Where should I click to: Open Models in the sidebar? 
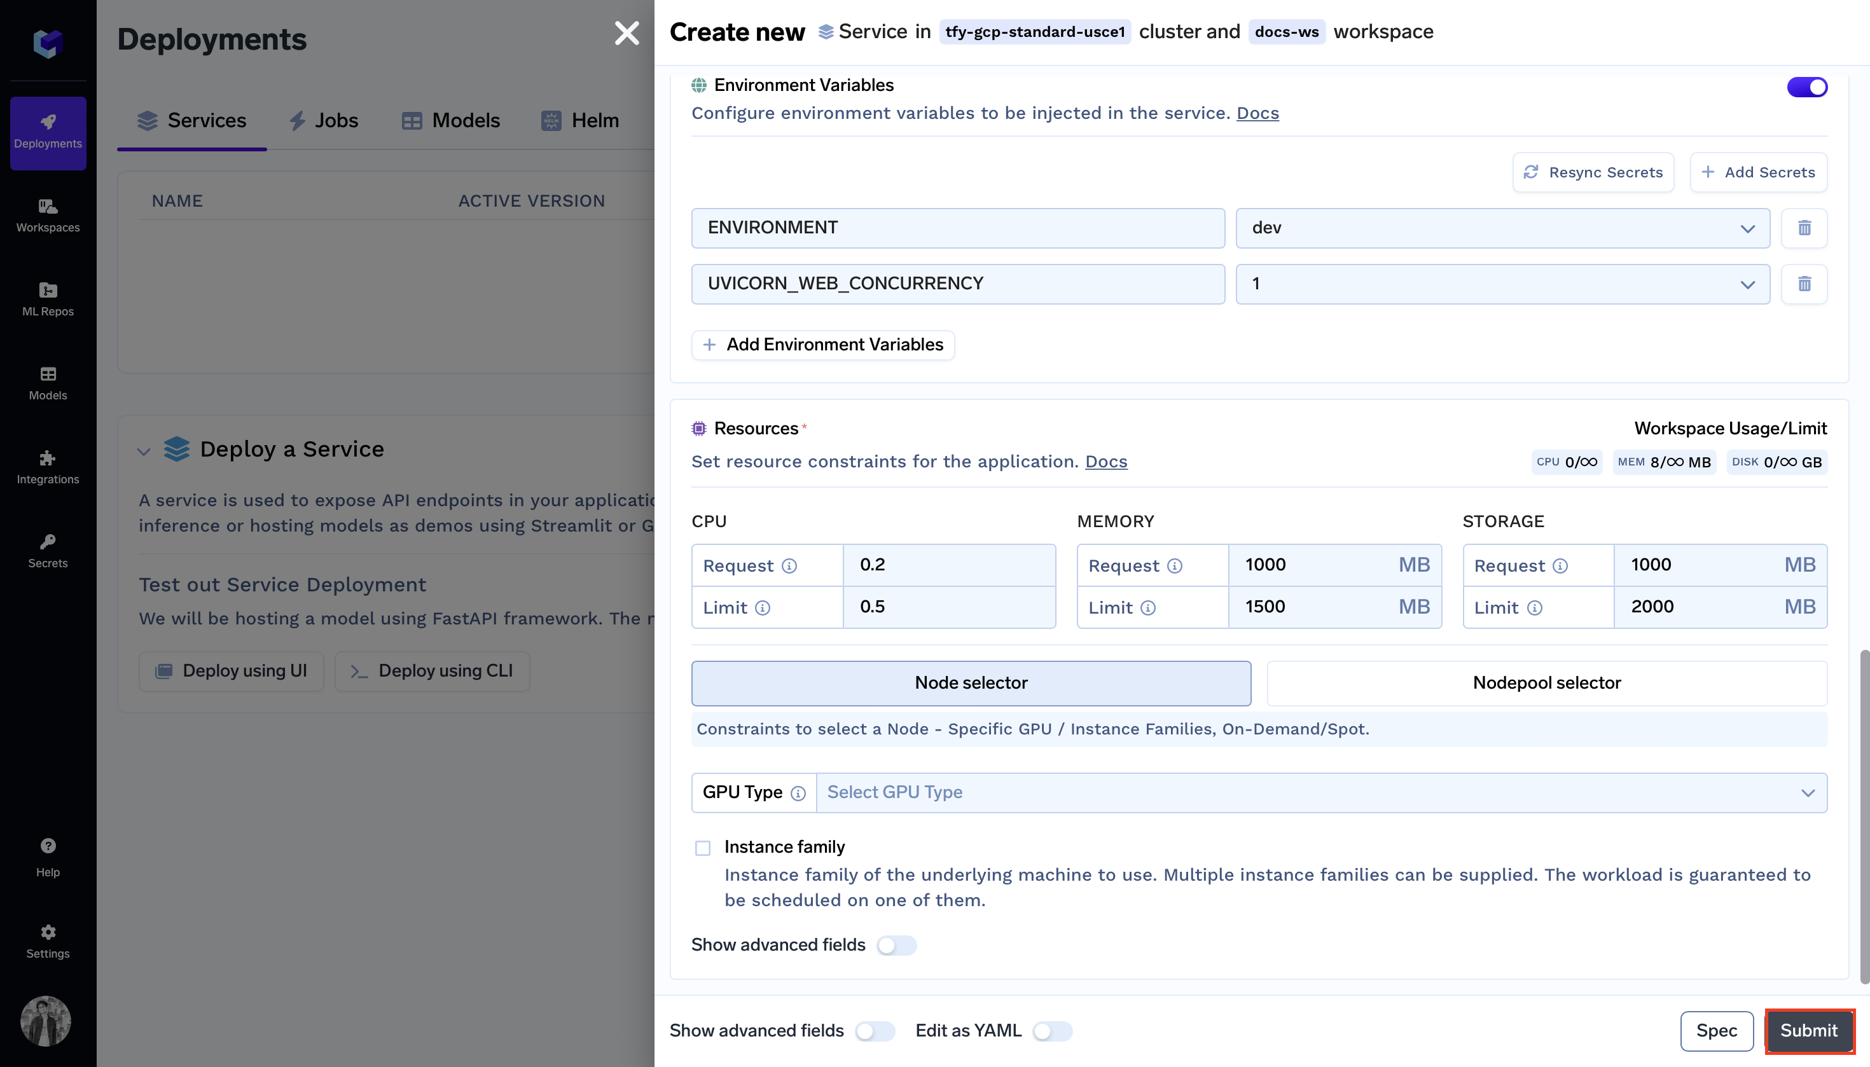pos(48,384)
